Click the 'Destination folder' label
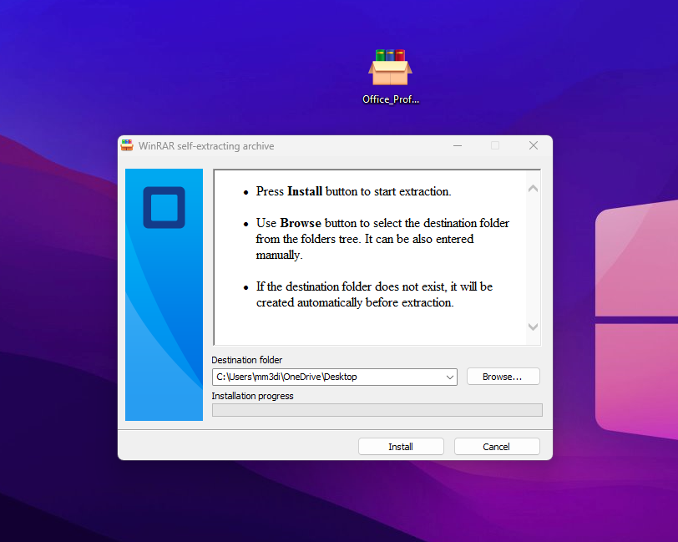 247,360
